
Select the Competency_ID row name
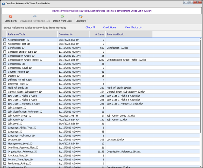[x=16, y=64]
